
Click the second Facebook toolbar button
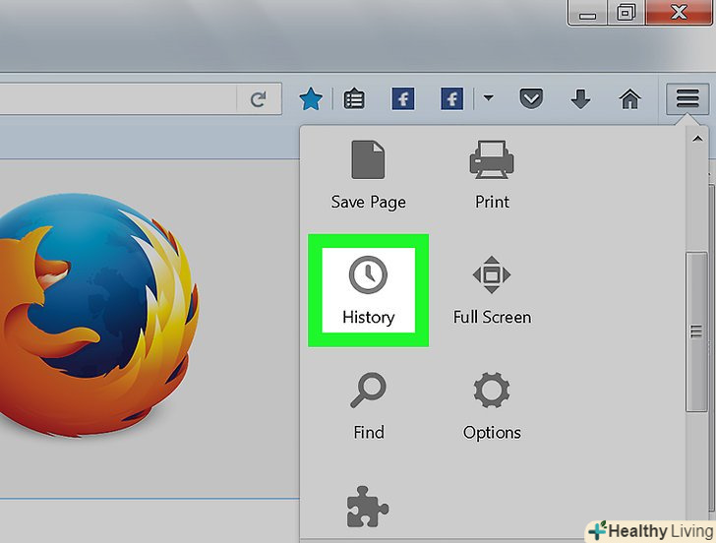451,98
